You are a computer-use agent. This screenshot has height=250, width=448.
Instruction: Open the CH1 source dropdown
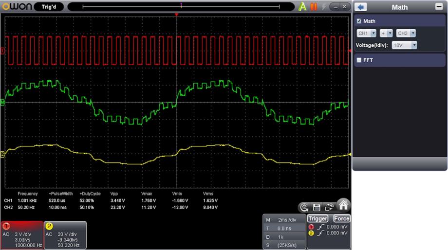click(367, 33)
